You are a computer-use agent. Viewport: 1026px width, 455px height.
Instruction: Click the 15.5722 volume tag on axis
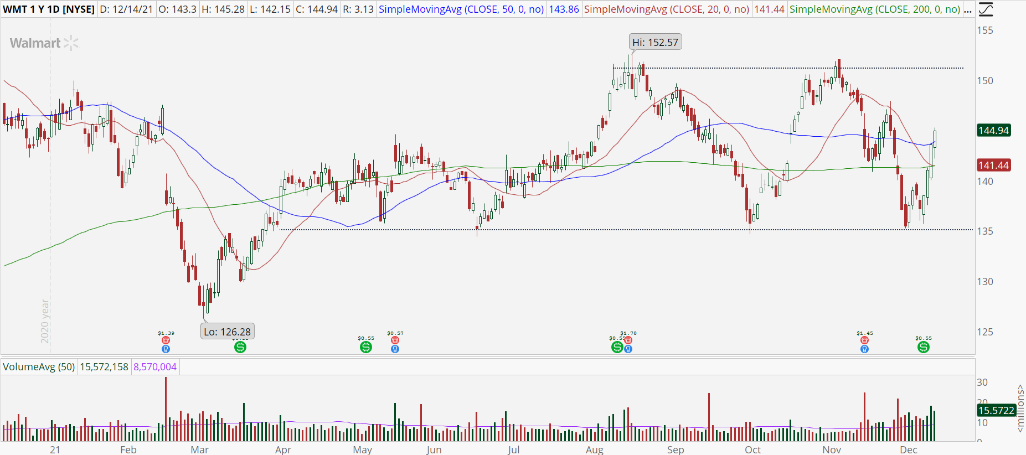996,410
